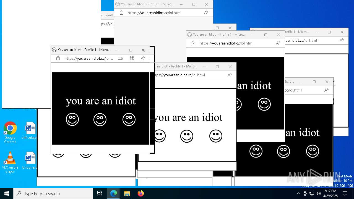Minimize the middle-right black-page window
Image resolution: width=354 pixels, height=199 pixels.
coord(253,35)
